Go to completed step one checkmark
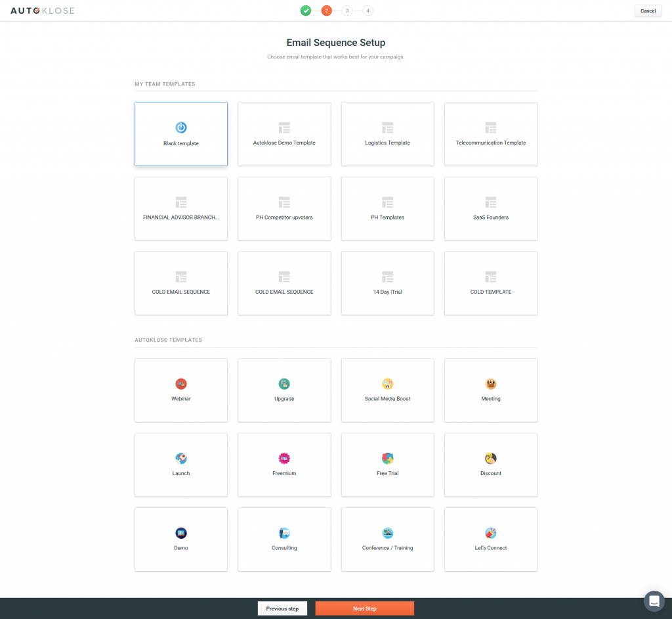Viewport: 672px width, 619px height. tap(306, 11)
